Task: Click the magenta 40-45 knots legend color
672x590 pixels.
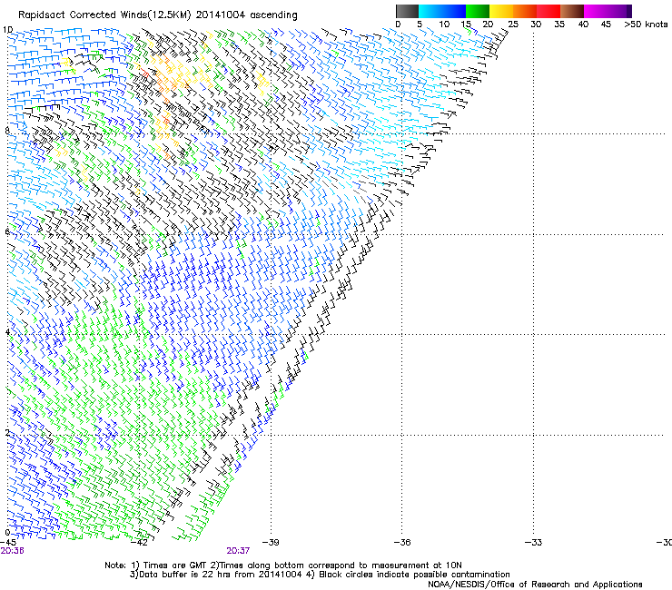Action: pos(596,11)
